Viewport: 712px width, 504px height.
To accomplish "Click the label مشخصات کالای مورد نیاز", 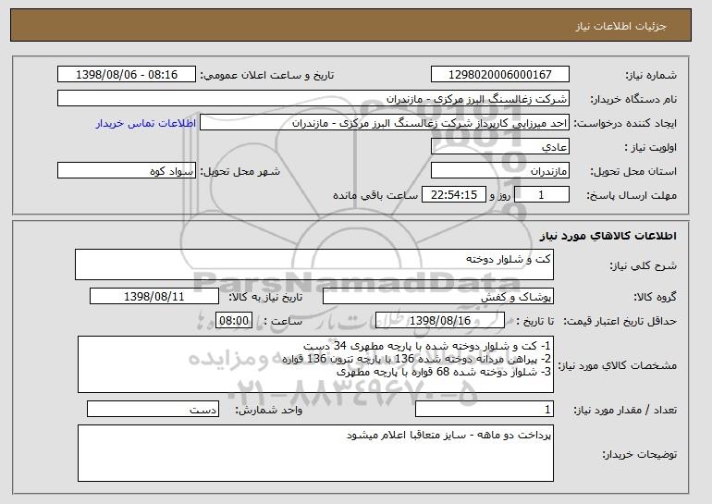I will (617, 365).
